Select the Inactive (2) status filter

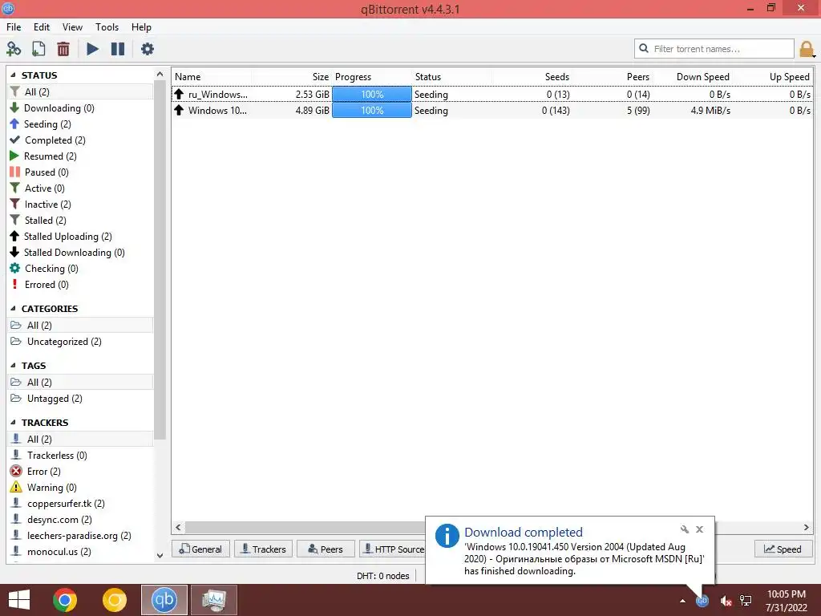pos(81,205)
